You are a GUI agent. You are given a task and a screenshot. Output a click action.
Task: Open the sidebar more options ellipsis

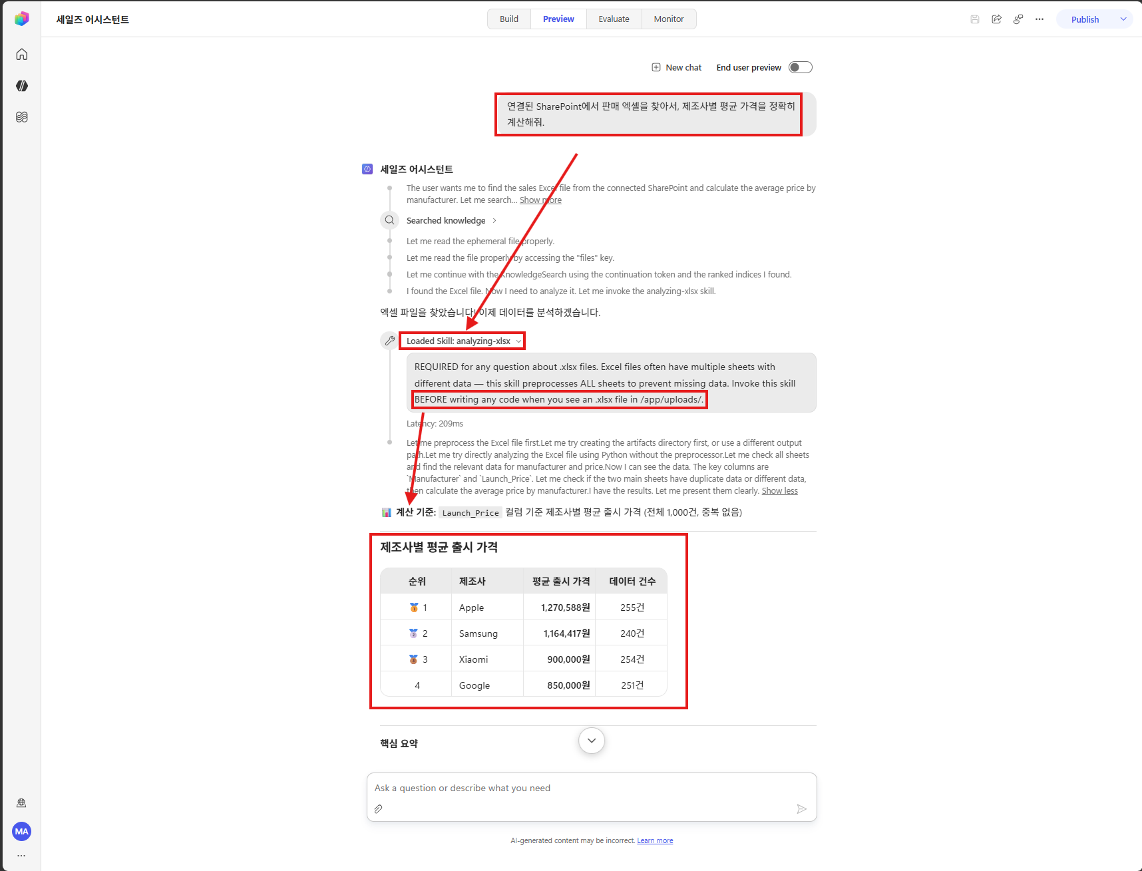tap(21, 856)
